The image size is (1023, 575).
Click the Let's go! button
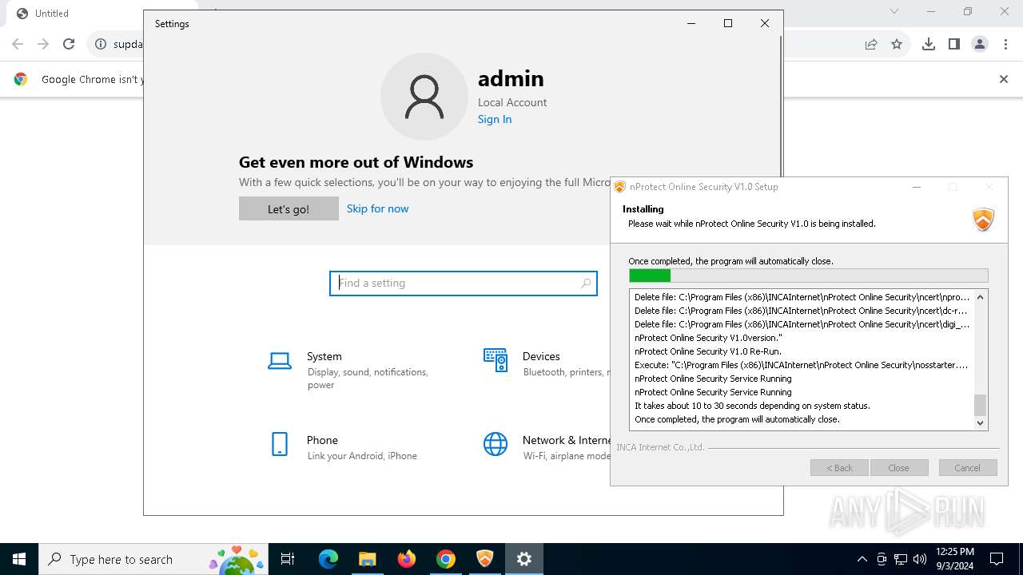point(289,208)
